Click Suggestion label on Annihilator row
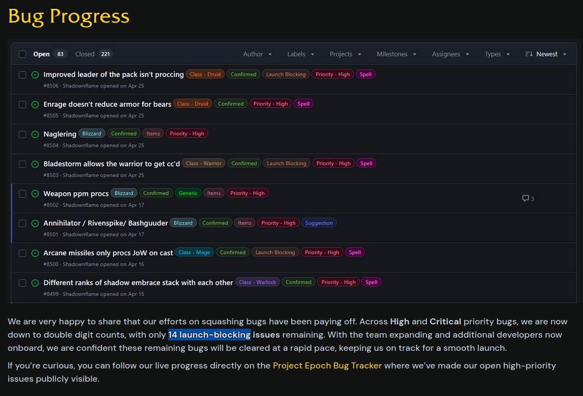The height and width of the screenshot is (396, 583). coord(319,223)
